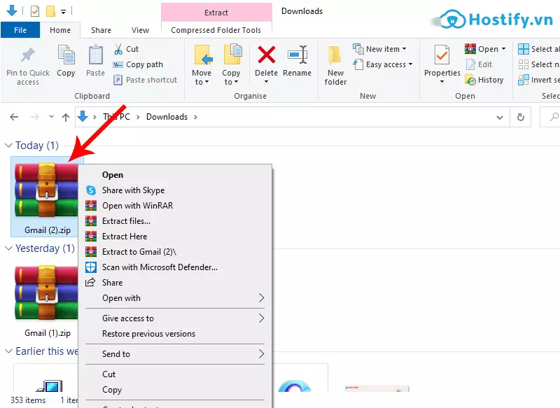The height and width of the screenshot is (408, 560).
Task: Choose Extract files... in context menu
Action: pyautogui.click(x=175, y=221)
